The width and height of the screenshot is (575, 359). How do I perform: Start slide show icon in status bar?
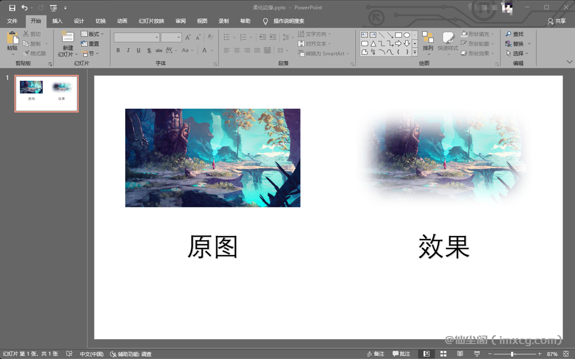pyautogui.click(x=477, y=354)
